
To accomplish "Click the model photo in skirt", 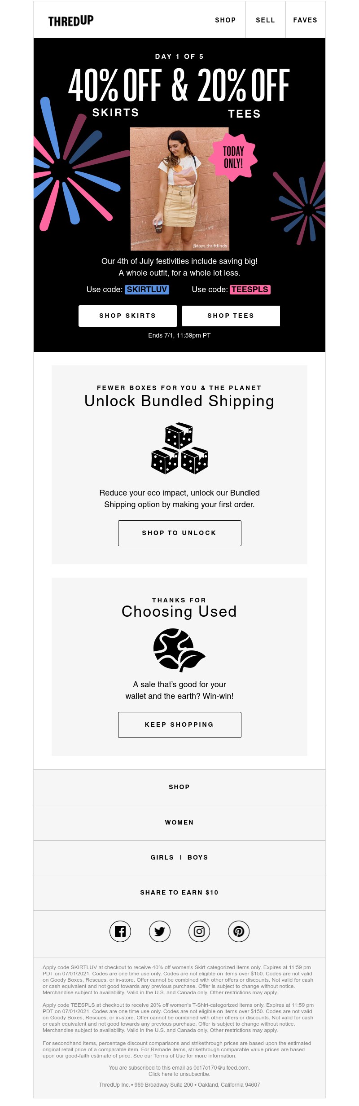I will [x=179, y=189].
